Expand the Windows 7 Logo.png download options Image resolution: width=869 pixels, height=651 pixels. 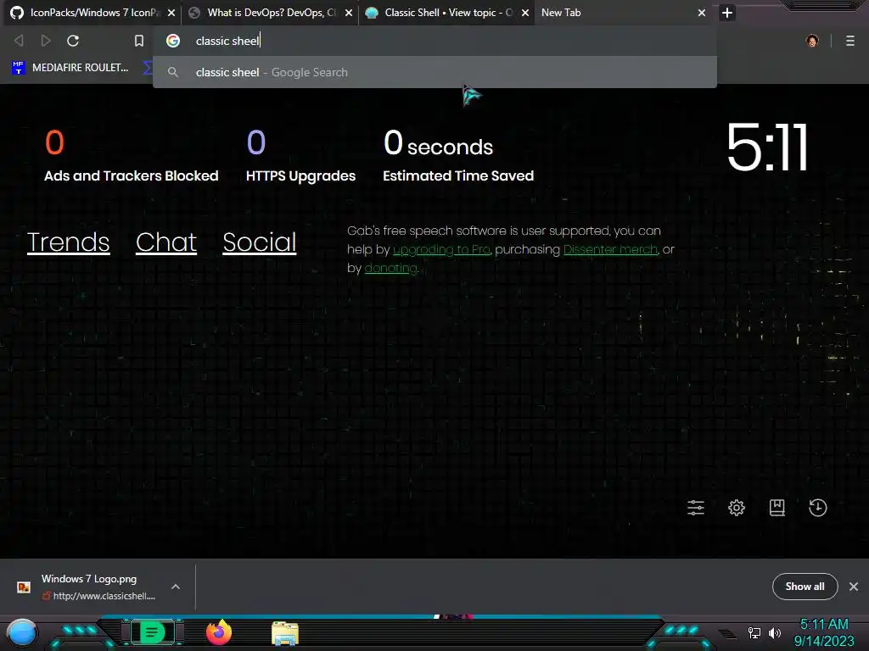pos(176,587)
